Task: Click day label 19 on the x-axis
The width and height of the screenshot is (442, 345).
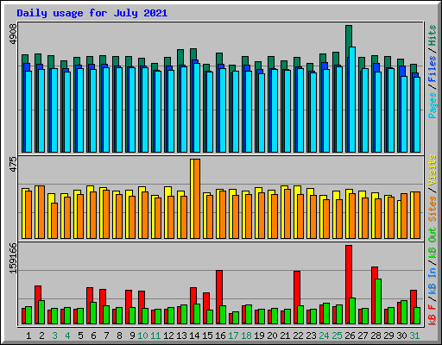Action: [259, 336]
